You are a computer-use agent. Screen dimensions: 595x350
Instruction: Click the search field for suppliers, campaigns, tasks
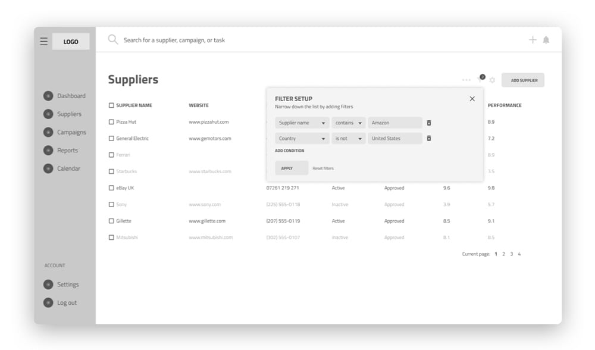point(174,40)
